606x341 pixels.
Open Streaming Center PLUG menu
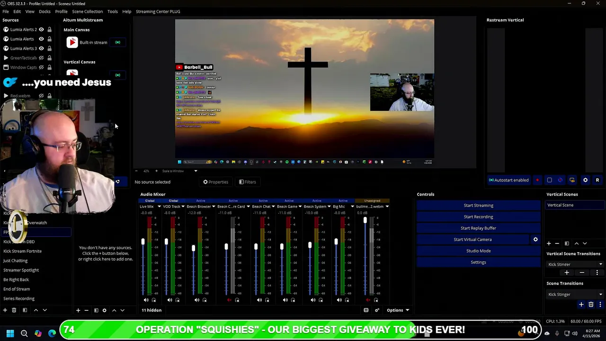coord(158,11)
